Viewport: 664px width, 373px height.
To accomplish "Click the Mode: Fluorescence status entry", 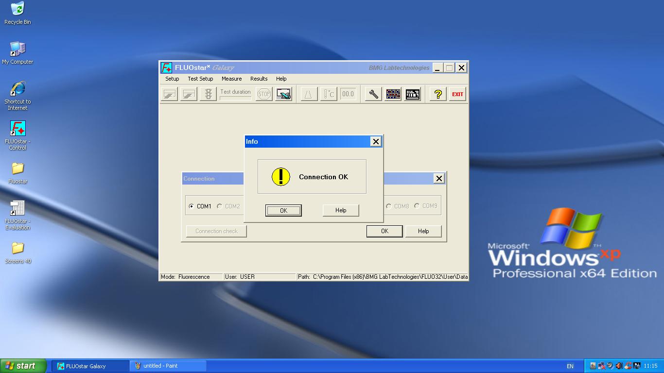I will pos(191,277).
